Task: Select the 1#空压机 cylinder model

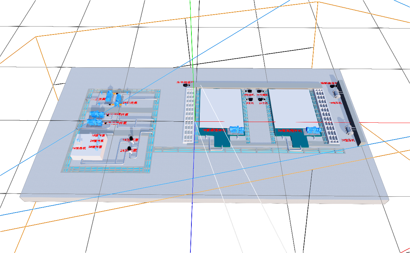Action: point(336,95)
